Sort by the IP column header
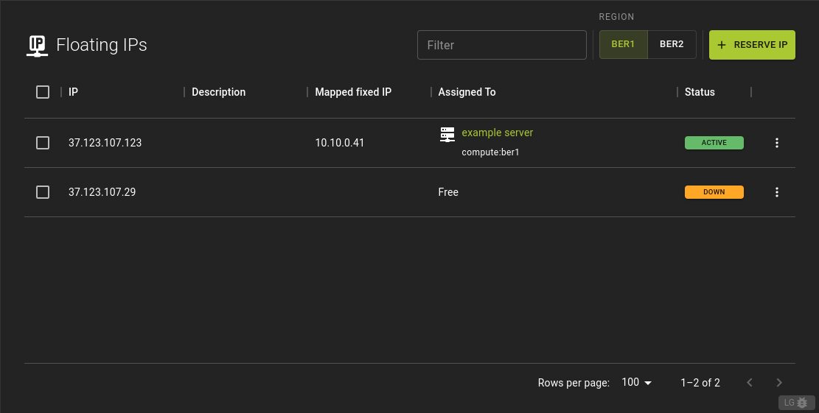 [73, 92]
